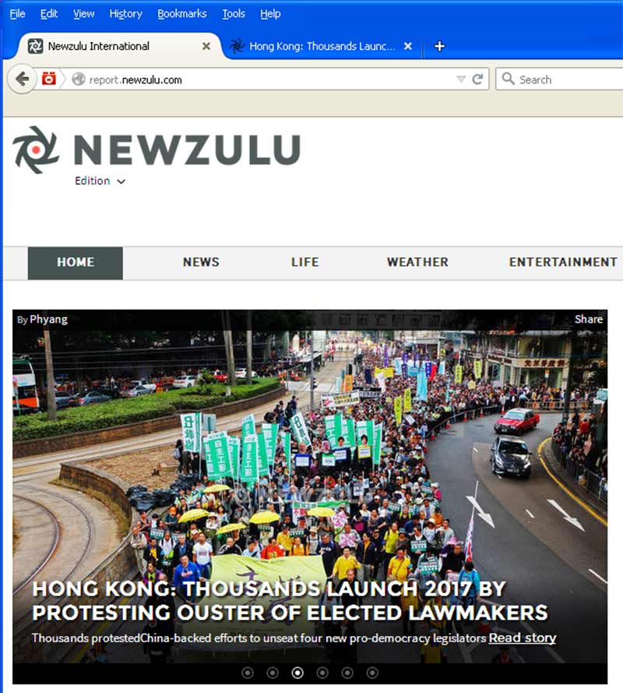
Task: Open a new tab with the plus icon
Action: (x=439, y=46)
